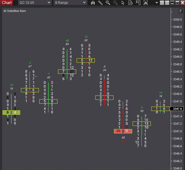Open the data box icon

tap(130, 3)
